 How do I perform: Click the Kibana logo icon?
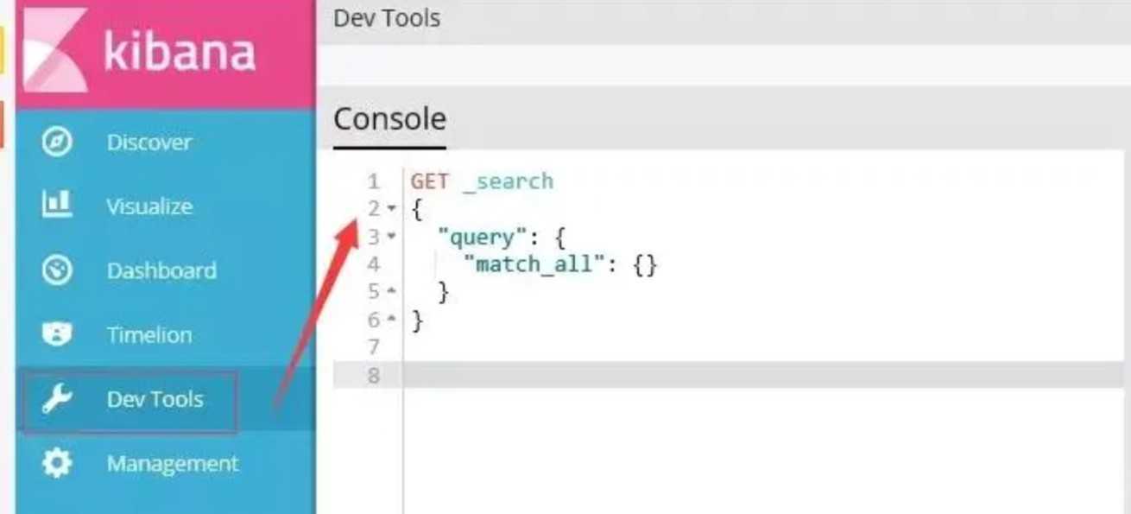[x=55, y=50]
